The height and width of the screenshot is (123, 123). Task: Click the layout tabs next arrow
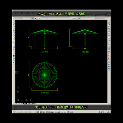[x=20, y=104]
